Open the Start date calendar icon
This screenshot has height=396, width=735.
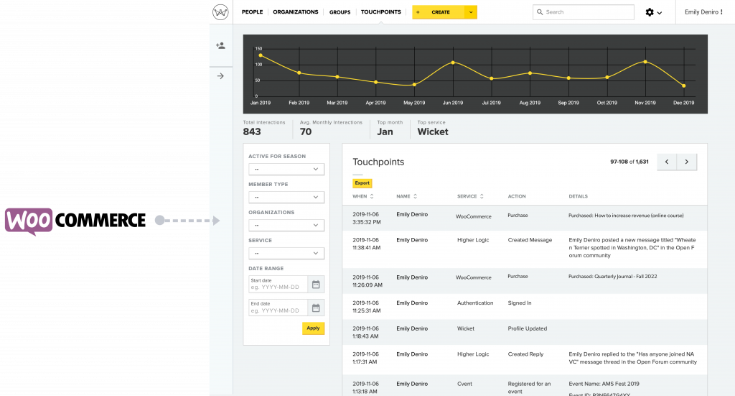click(316, 285)
